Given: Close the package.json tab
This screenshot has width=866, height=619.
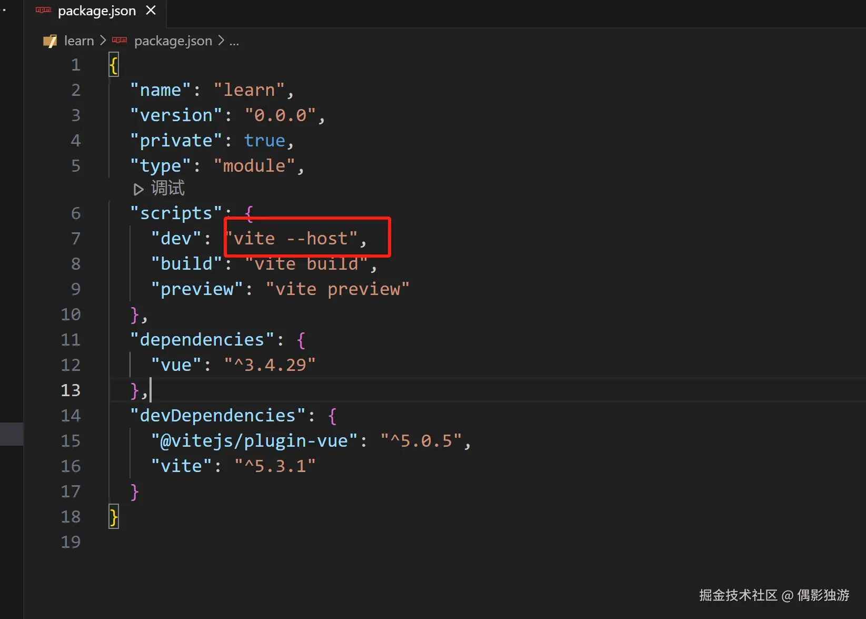Looking at the screenshot, I should [x=151, y=11].
